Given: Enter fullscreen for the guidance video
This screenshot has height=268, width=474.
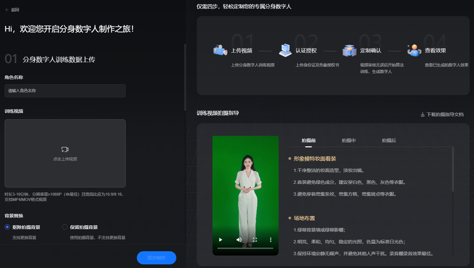Looking at the screenshot, I should tap(255, 240).
